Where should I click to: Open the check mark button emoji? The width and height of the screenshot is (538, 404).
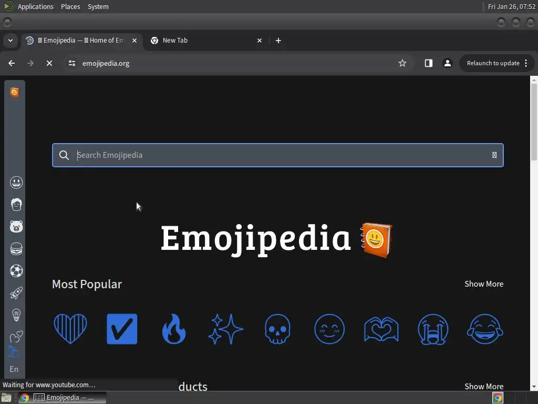click(x=122, y=329)
